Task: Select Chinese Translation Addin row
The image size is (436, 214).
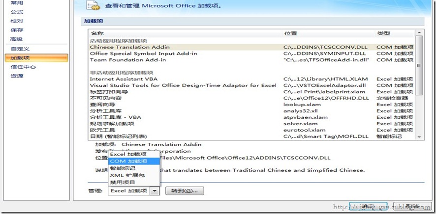Action: (251, 47)
